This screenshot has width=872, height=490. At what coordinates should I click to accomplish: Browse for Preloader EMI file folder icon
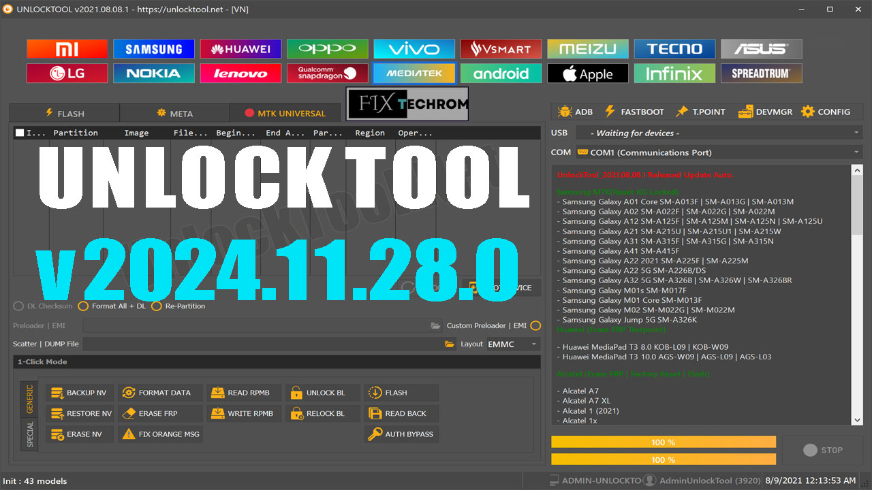pos(436,326)
